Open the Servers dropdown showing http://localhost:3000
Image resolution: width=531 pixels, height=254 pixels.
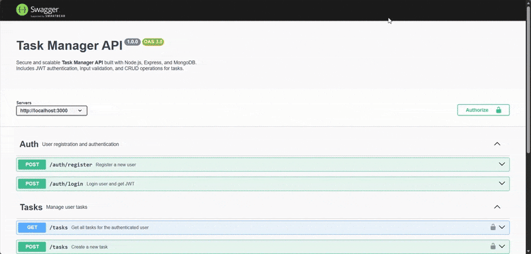[52, 111]
